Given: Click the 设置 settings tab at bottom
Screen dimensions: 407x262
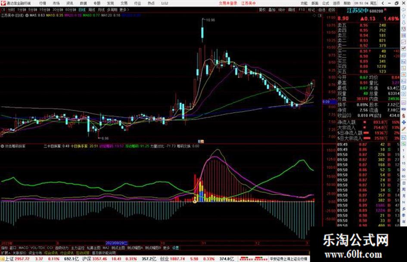Looking at the screenshot, I should pyautogui.click(x=175, y=248).
